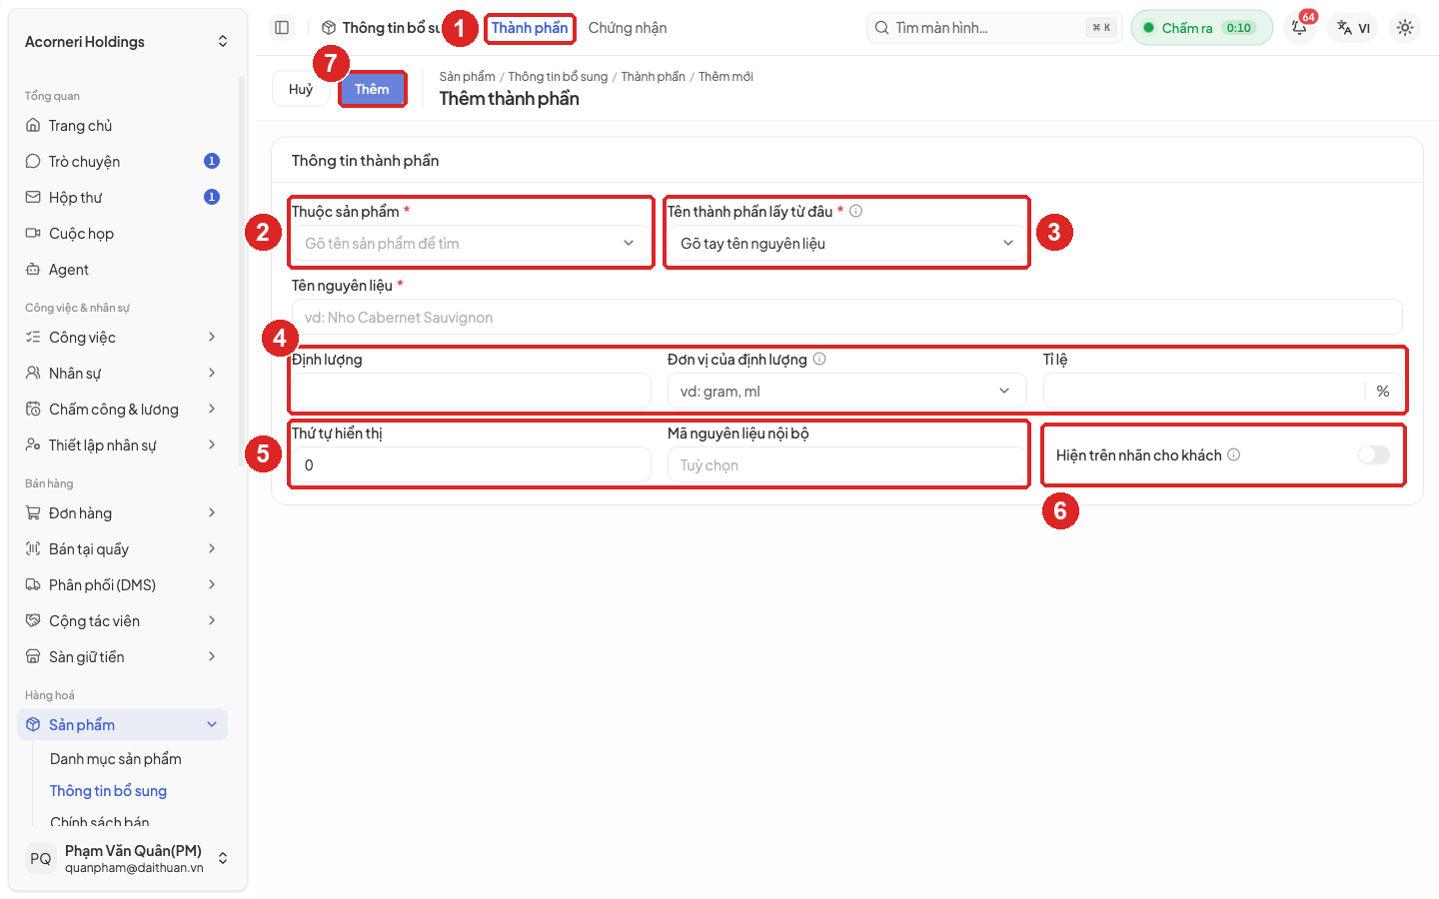
Task: Toggle light theme sun icon
Action: point(1405,28)
